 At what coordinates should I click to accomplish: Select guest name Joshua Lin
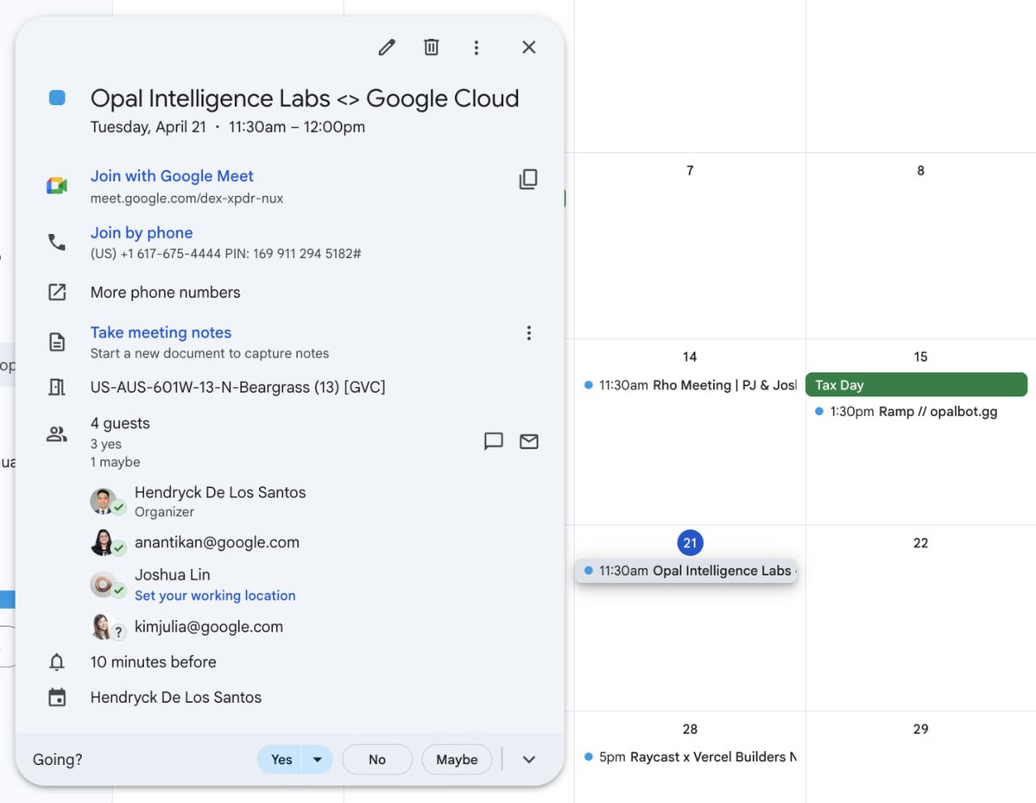coord(173,575)
